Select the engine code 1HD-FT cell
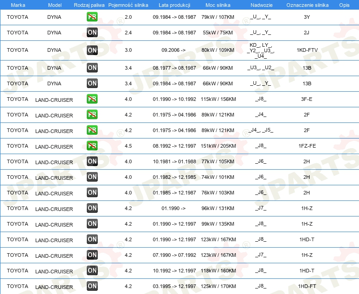359x294 pixels. [307, 286]
